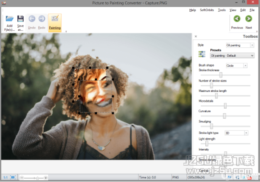Activate the Painting tool button

55,23
